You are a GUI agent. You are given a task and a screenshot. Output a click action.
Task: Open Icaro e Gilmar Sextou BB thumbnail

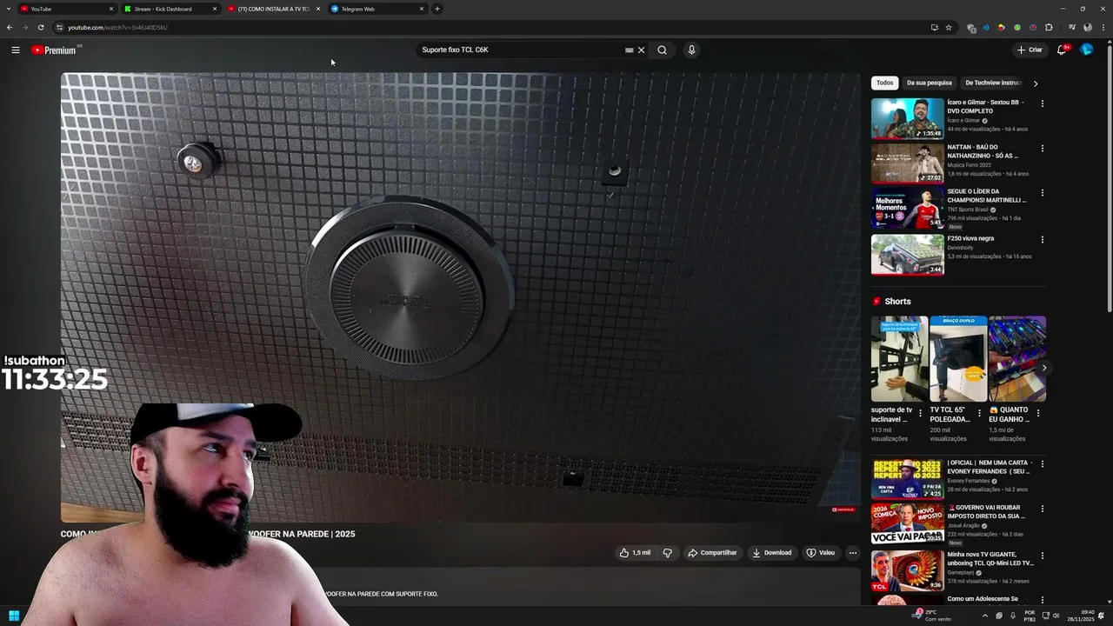[x=907, y=118]
